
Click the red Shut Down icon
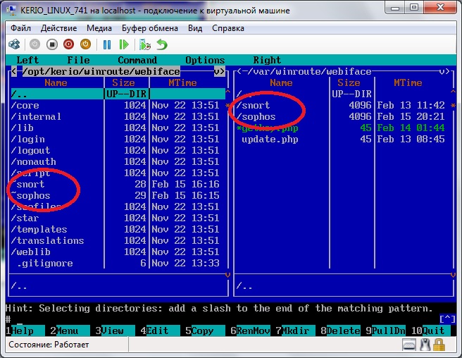(69, 44)
